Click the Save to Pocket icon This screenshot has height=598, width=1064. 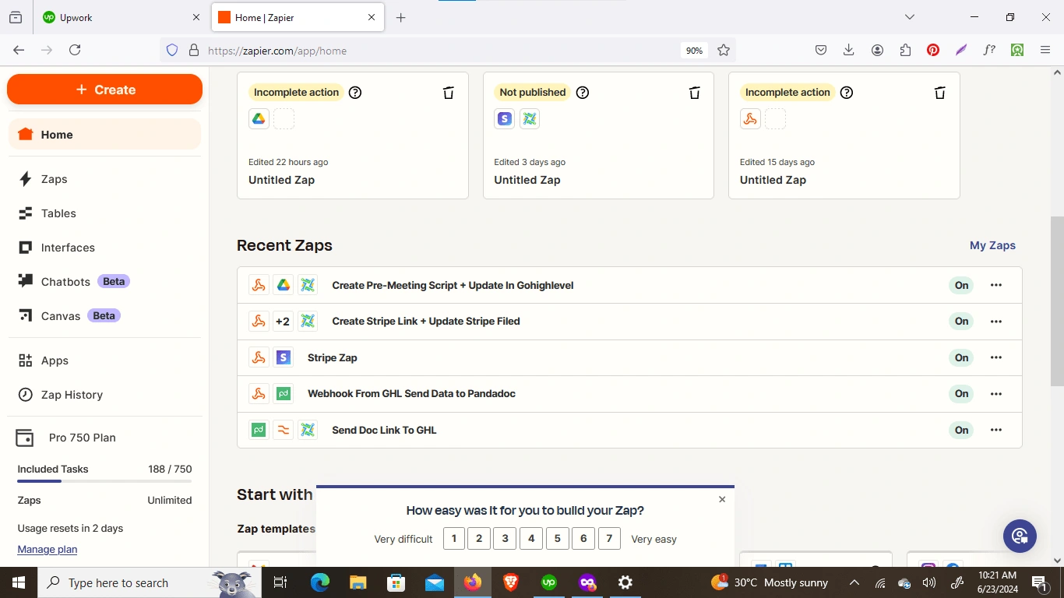821,50
